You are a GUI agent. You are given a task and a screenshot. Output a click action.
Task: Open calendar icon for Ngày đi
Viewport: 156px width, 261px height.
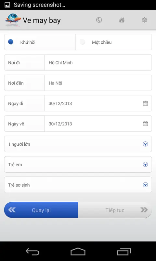[145, 103]
